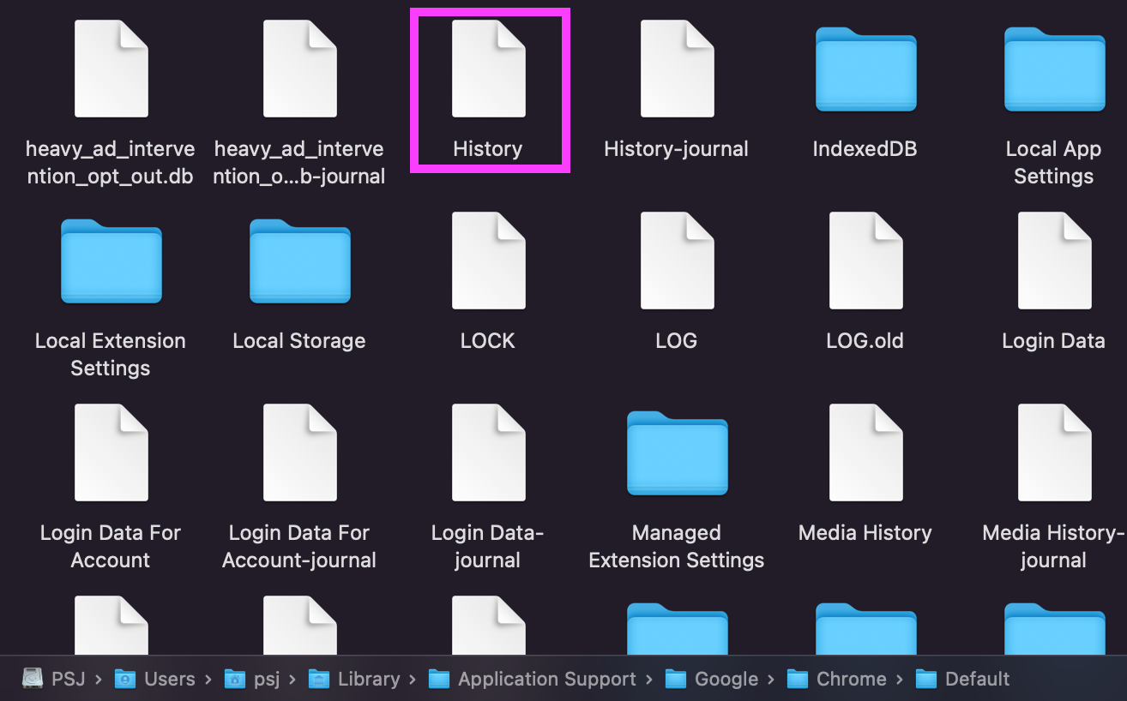Screen dimensions: 1127x701
Task: Select the LOG file icon
Action: (x=678, y=261)
